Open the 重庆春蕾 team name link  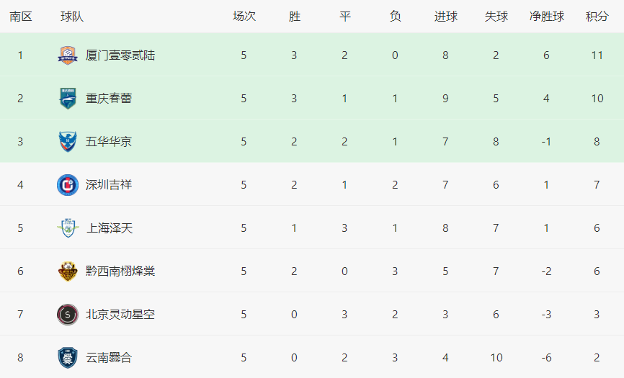click(x=109, y=99)
